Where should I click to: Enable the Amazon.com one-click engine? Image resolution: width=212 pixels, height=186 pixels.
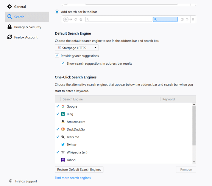point(58,122)
